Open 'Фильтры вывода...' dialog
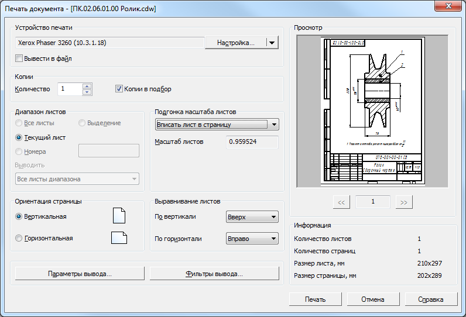Screen dimensions: 466x317 pos(214,274)
